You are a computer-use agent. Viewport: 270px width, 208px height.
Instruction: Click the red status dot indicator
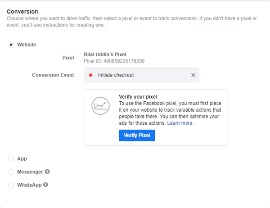[x=90, y=75]
